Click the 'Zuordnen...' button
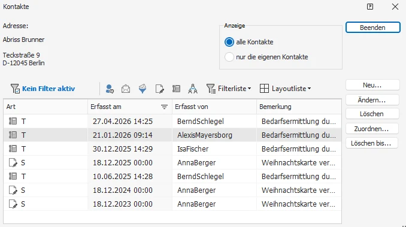 371,129
